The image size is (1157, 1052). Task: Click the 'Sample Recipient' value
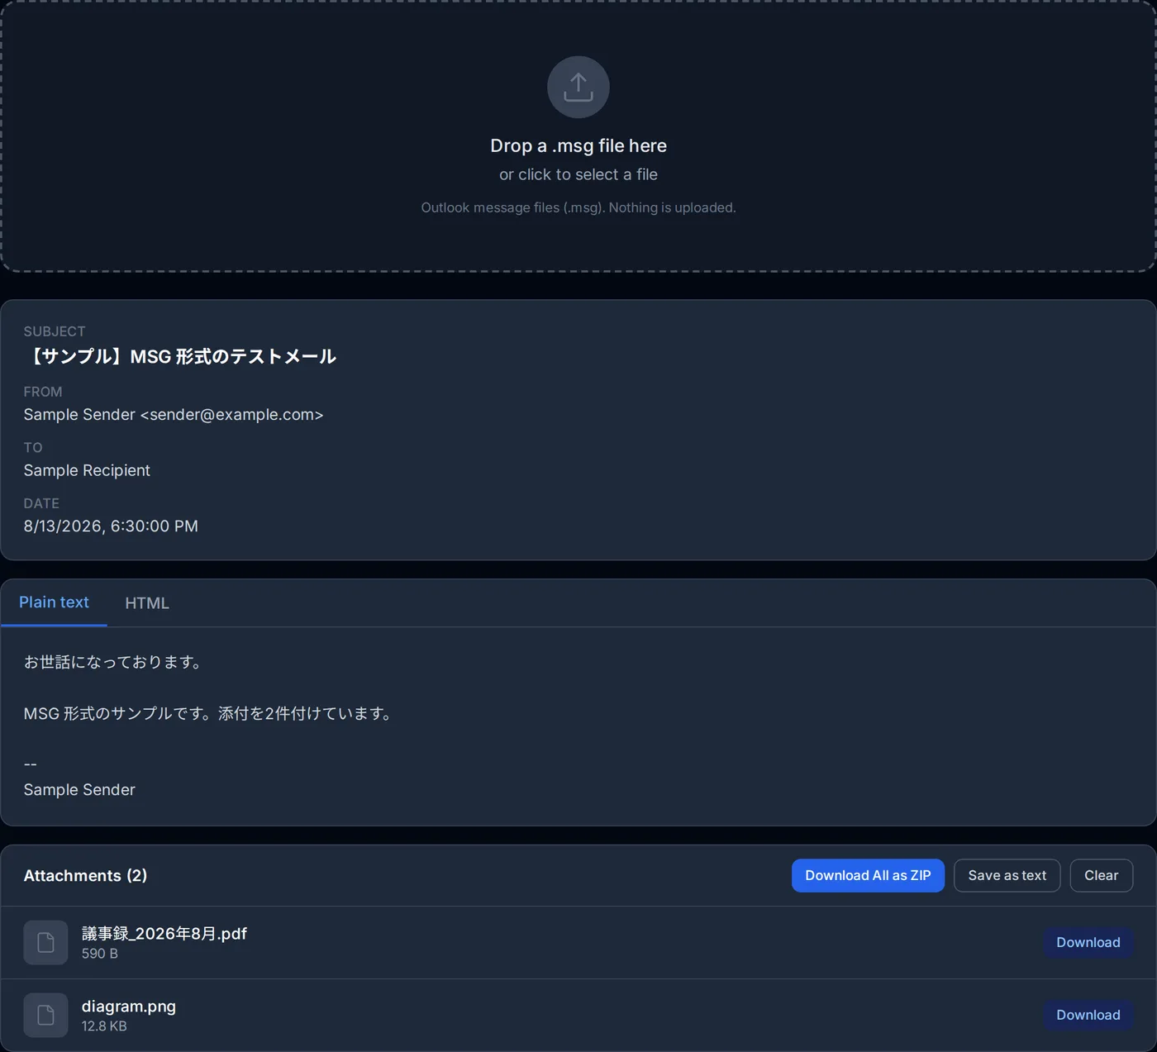pyautogui.click(x=87, y=470)
